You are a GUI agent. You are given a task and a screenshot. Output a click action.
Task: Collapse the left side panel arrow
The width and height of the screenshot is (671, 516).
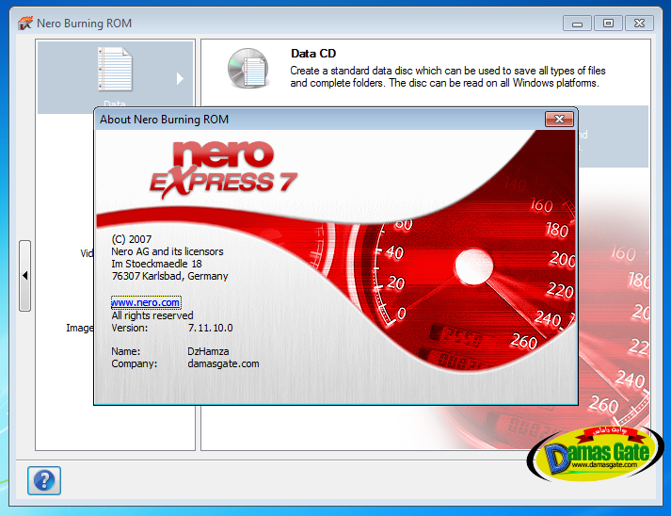click(x=24, y=275)
